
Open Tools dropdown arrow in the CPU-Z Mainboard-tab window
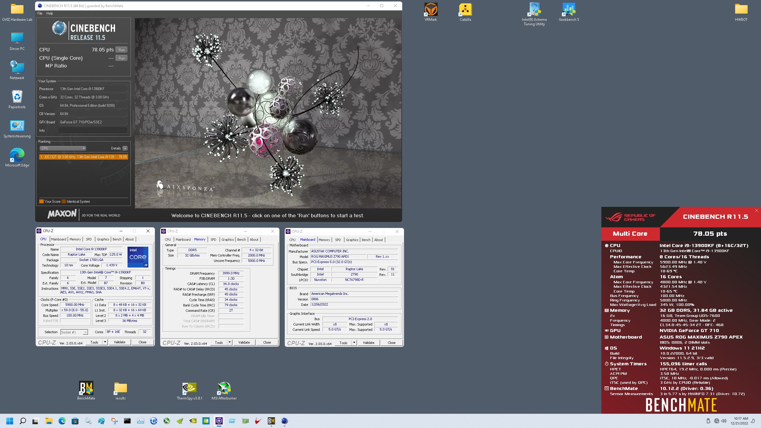point(354,343)
